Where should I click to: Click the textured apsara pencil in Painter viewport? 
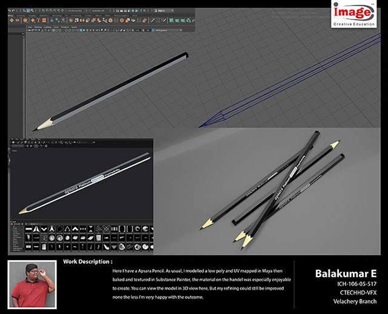(x=85, y=183)
